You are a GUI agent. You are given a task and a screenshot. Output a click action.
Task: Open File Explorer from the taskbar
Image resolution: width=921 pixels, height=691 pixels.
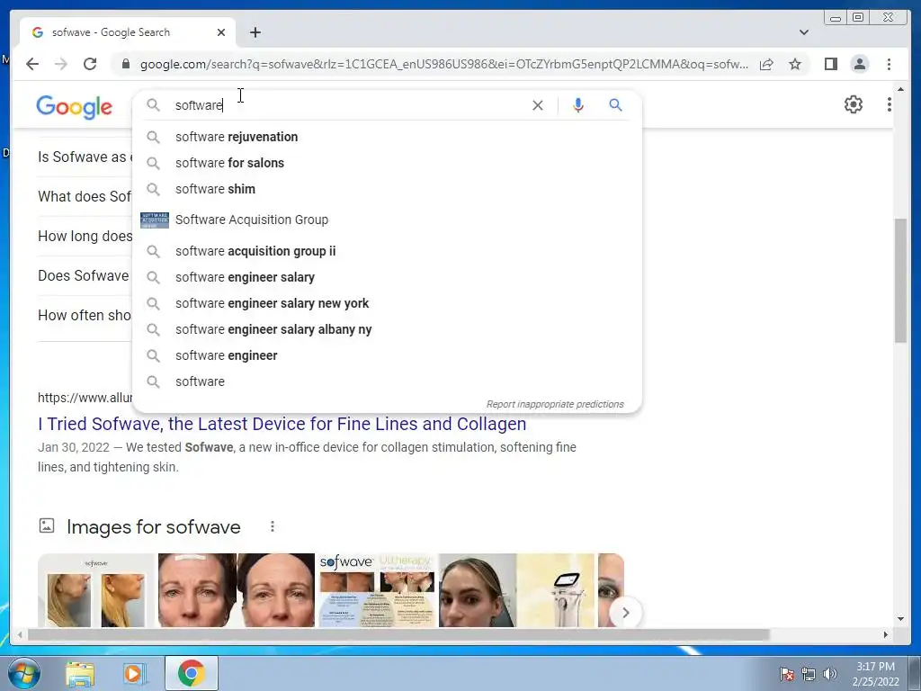[x=80, y=673]
